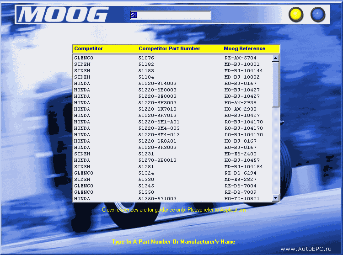Screen dimensions: 343x255
Task: Select part number 51270-SB0013
Action: pyautogui.click(x=157, y=160)
